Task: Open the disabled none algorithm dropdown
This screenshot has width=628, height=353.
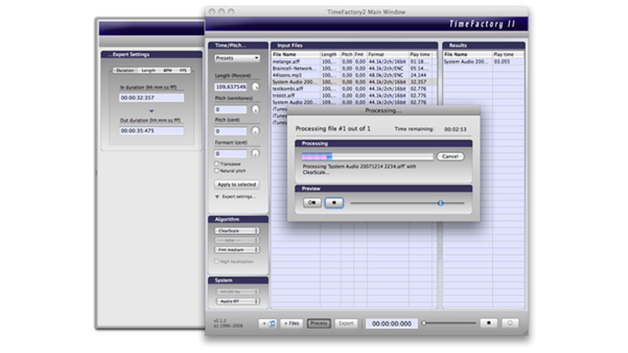Action: pyautogui.click(x=237, y=240)
